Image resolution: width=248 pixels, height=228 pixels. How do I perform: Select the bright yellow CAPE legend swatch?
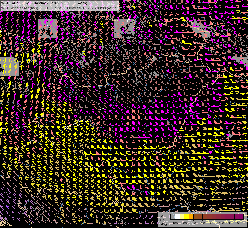pyautogui.click(x=187, y=217)
